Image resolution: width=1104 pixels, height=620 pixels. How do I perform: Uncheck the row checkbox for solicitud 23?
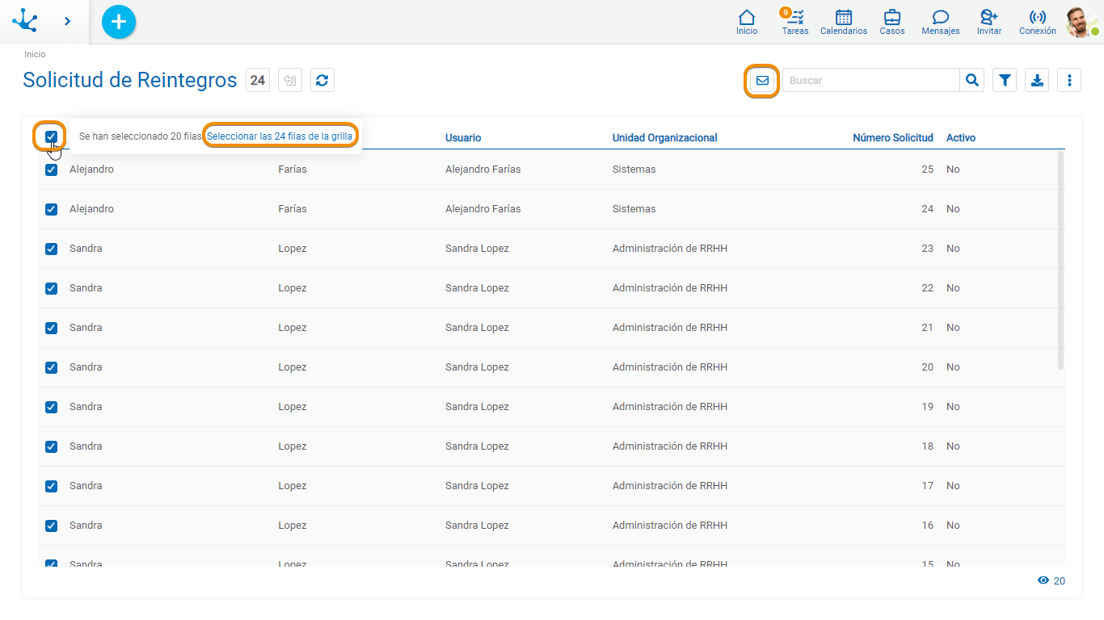click(51, 249)
